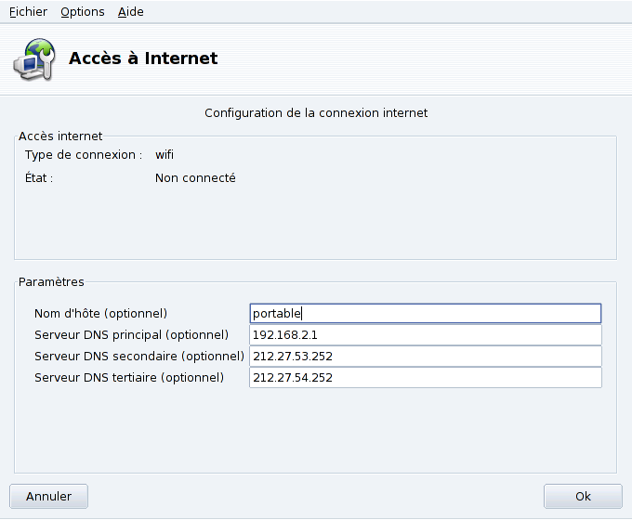Click the "Accès à Internet" header title

(x=143, y=58)
